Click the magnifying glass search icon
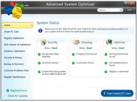137x102 pixels. click(x=121, y=10)
